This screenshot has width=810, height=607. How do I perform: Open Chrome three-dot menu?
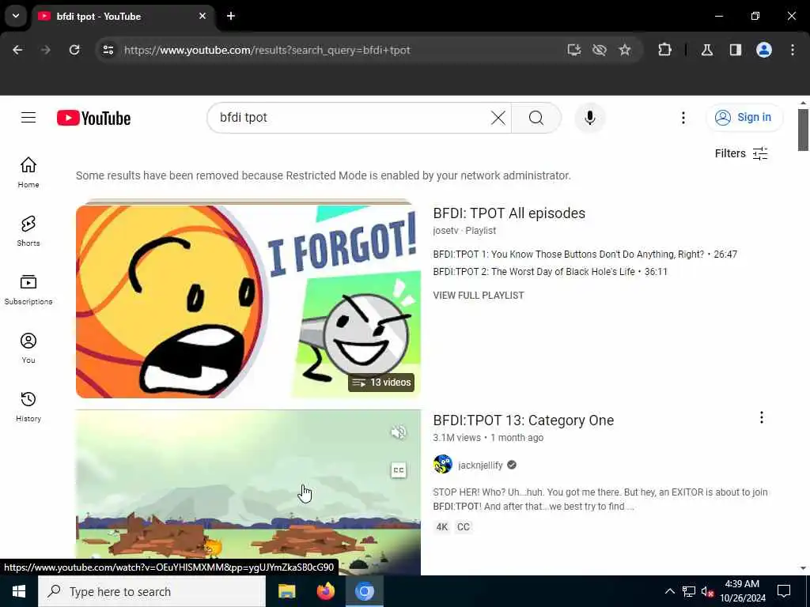(793, 50)
